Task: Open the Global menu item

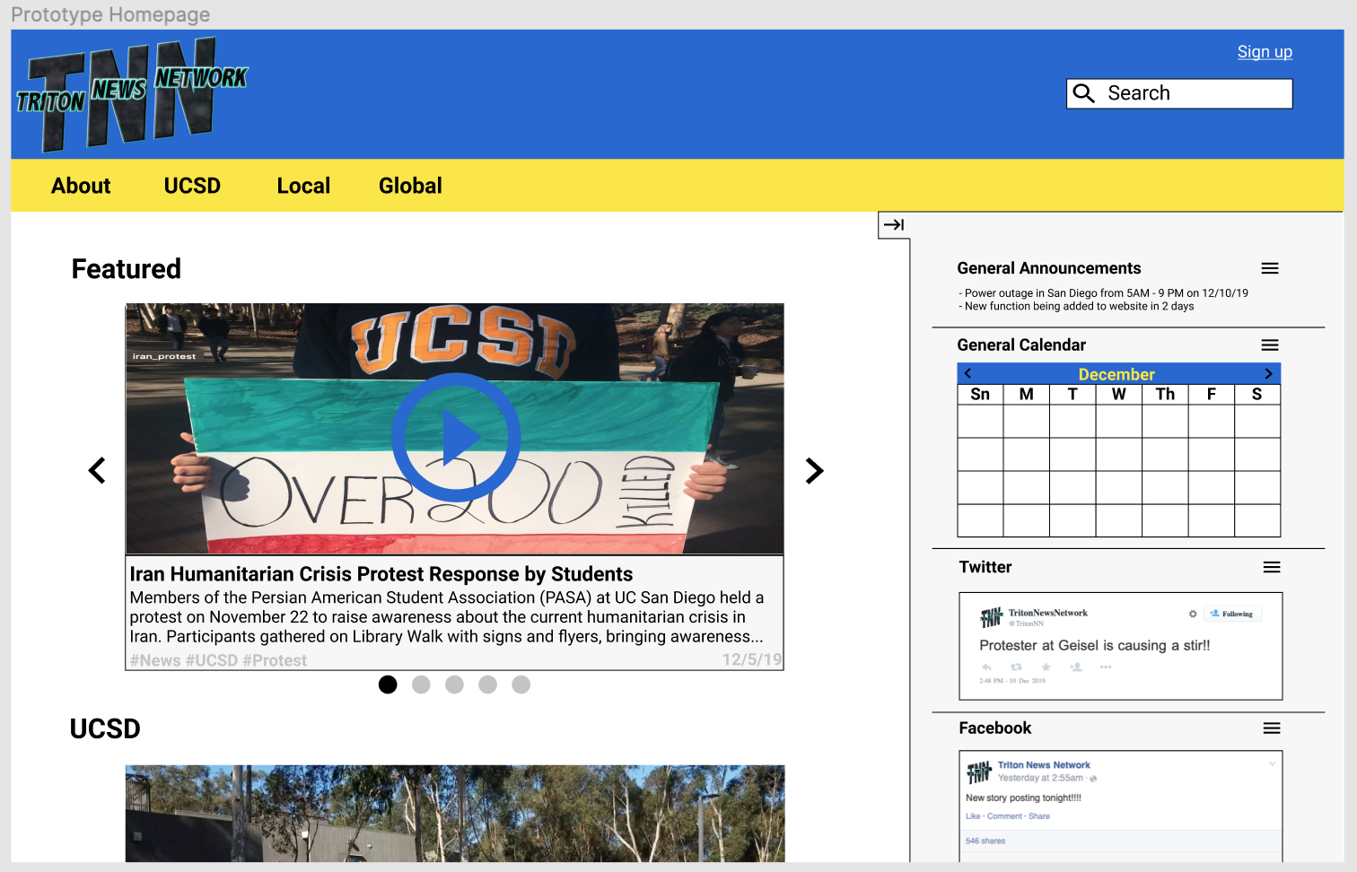Action: [x=410, y=186]
